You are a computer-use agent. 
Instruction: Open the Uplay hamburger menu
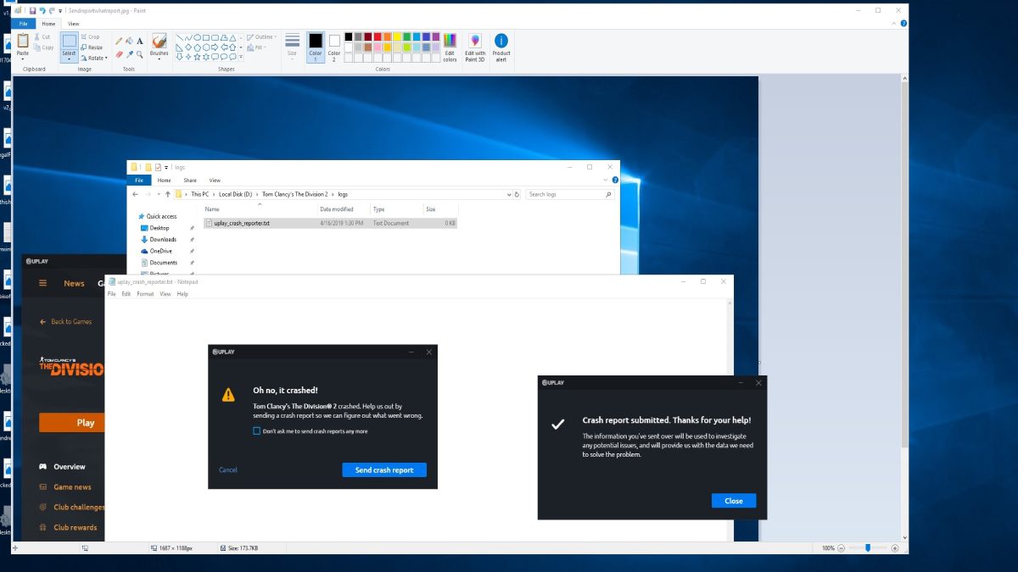tap(43, 283)
